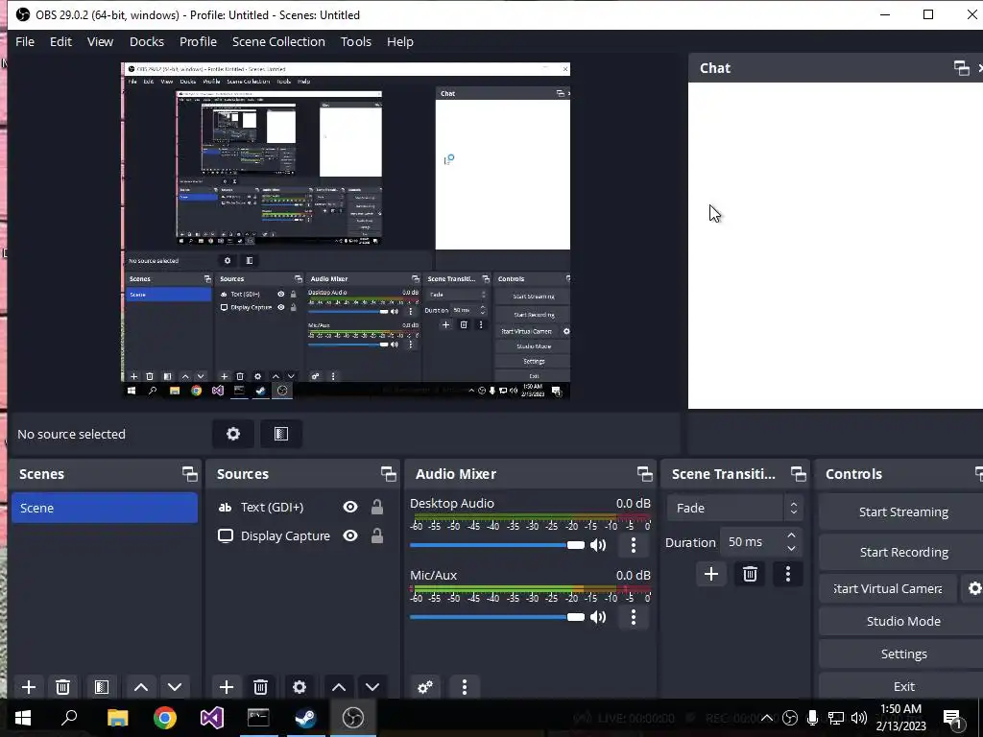Viewport: 983px width, 737px height.
Task: Open the Scene Collection menu
Action: [x=278, y=41]
